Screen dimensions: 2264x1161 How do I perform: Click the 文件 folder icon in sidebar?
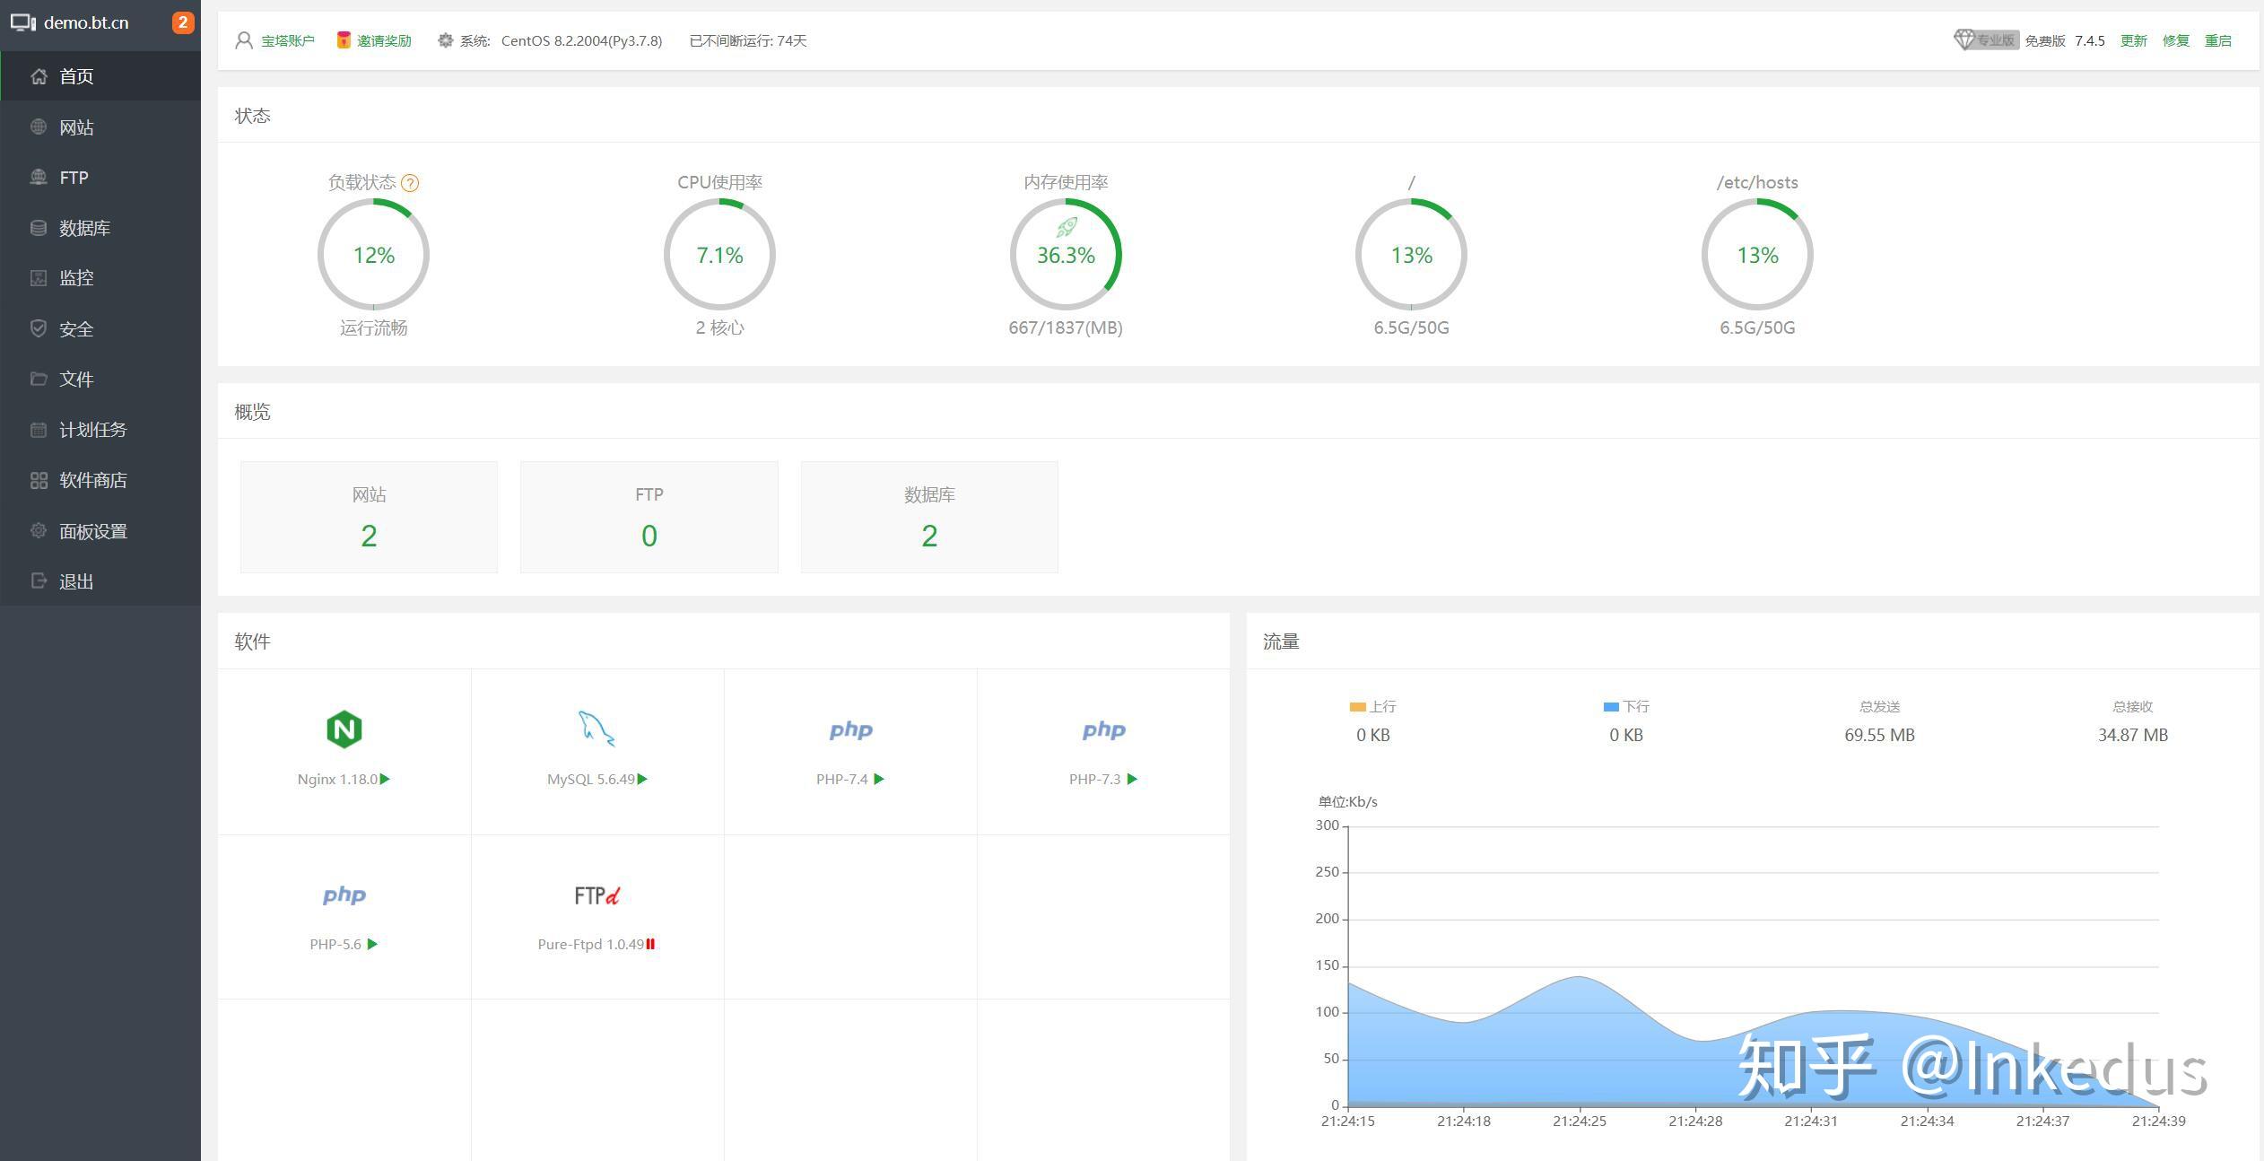[x=39, y=379]
